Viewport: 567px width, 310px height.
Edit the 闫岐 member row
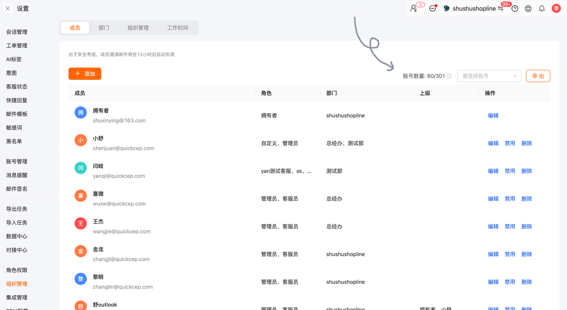click(x=493, y=171)
